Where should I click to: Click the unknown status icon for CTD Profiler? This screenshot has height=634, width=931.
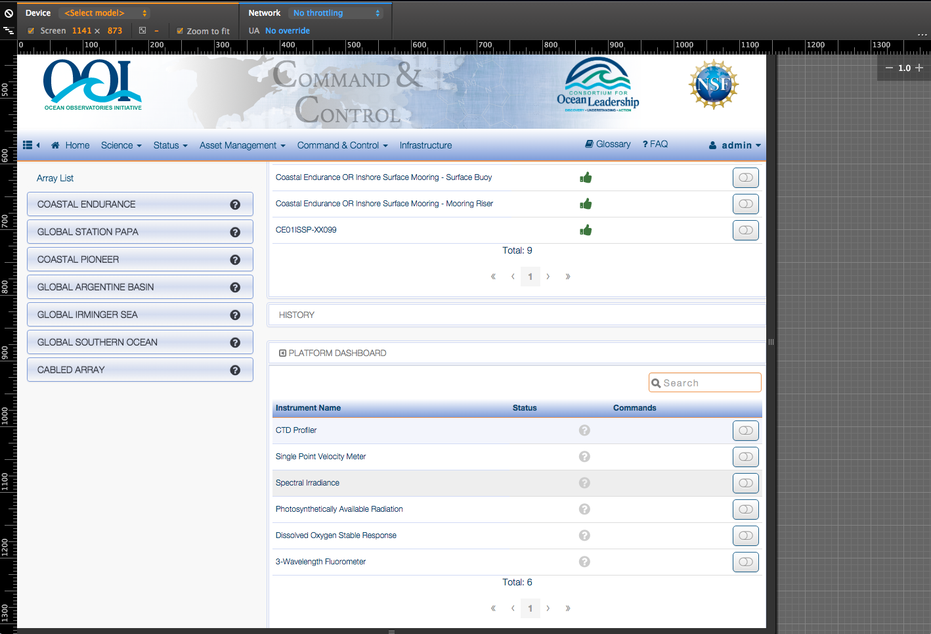pos(584,430)
